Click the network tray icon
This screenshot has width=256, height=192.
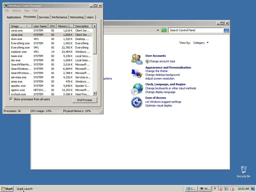(226, 189)
